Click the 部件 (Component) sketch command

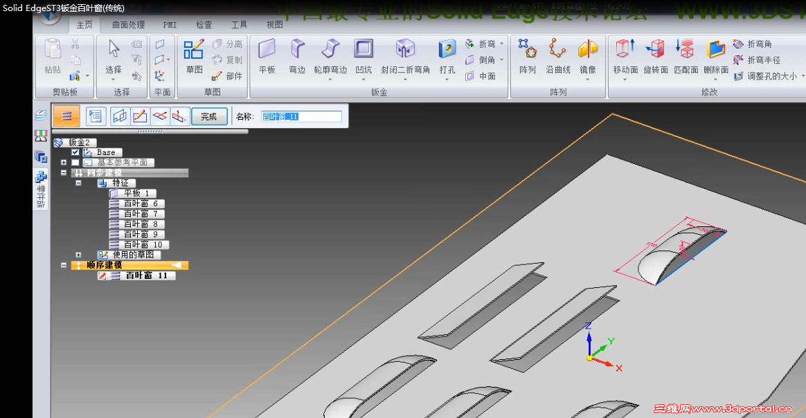pyautogui.click(x=226, y=76)
